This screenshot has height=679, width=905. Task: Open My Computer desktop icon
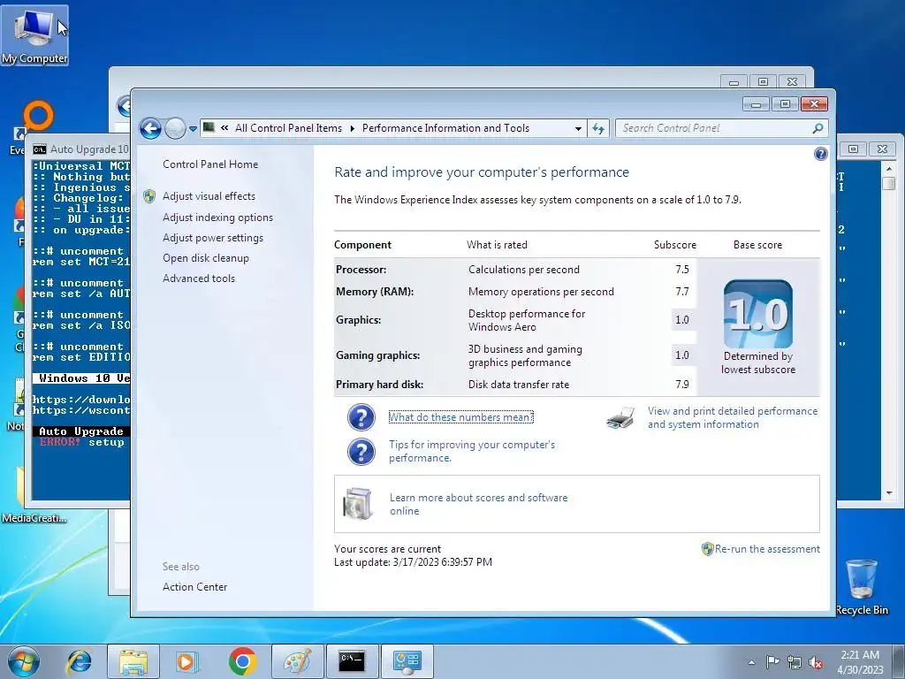tap(34, 35)
